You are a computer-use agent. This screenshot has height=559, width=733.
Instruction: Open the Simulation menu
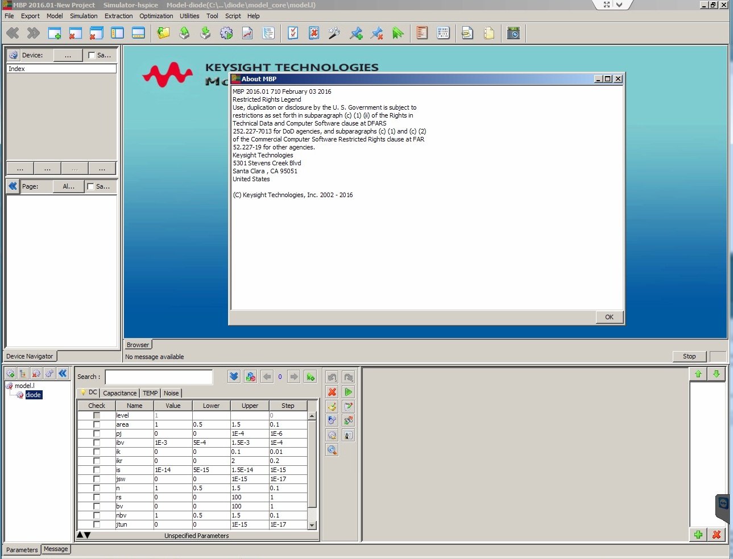[84, 16]
